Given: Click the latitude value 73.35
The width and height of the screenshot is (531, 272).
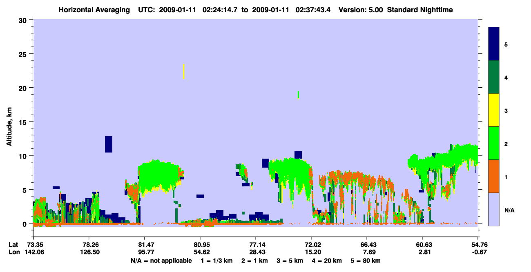Looking at the screenshot, I should [35, 245].
